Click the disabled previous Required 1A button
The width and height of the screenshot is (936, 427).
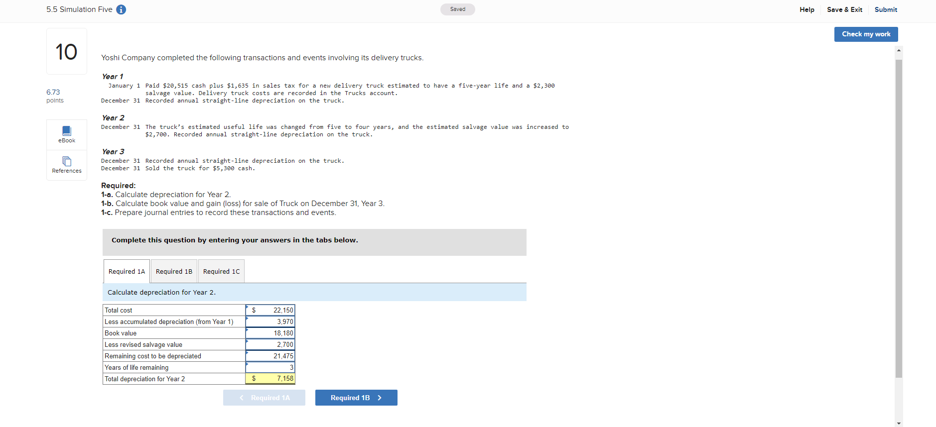pyautogui.click(x=264, y=398)
